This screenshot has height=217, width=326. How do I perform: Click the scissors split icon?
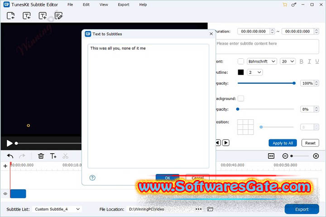[65, 156]
